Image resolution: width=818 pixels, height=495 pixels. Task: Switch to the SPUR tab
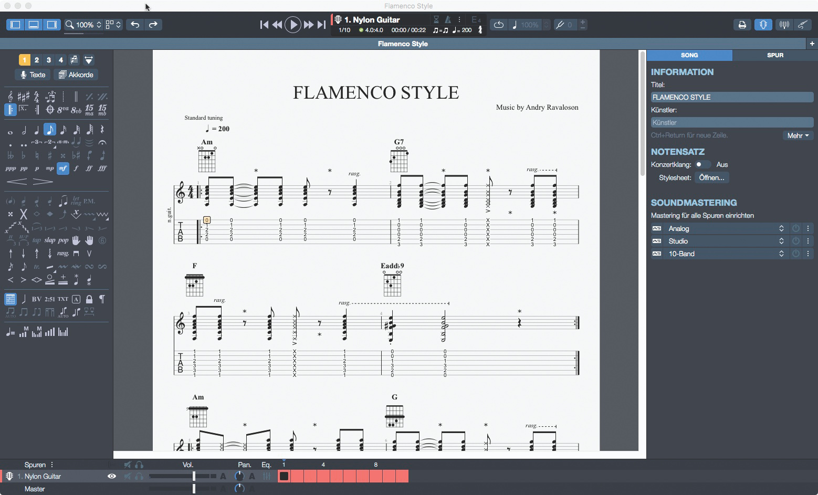tap(775, 55)
